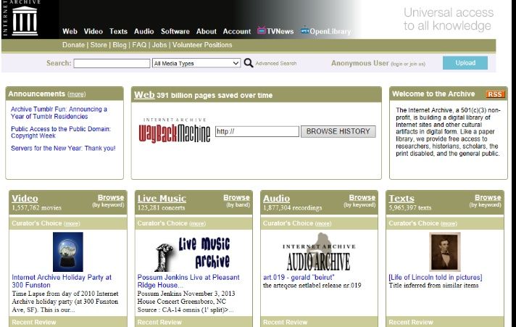Click the Donate link
This screenshot has height=327, width=516.
(73, 45)
